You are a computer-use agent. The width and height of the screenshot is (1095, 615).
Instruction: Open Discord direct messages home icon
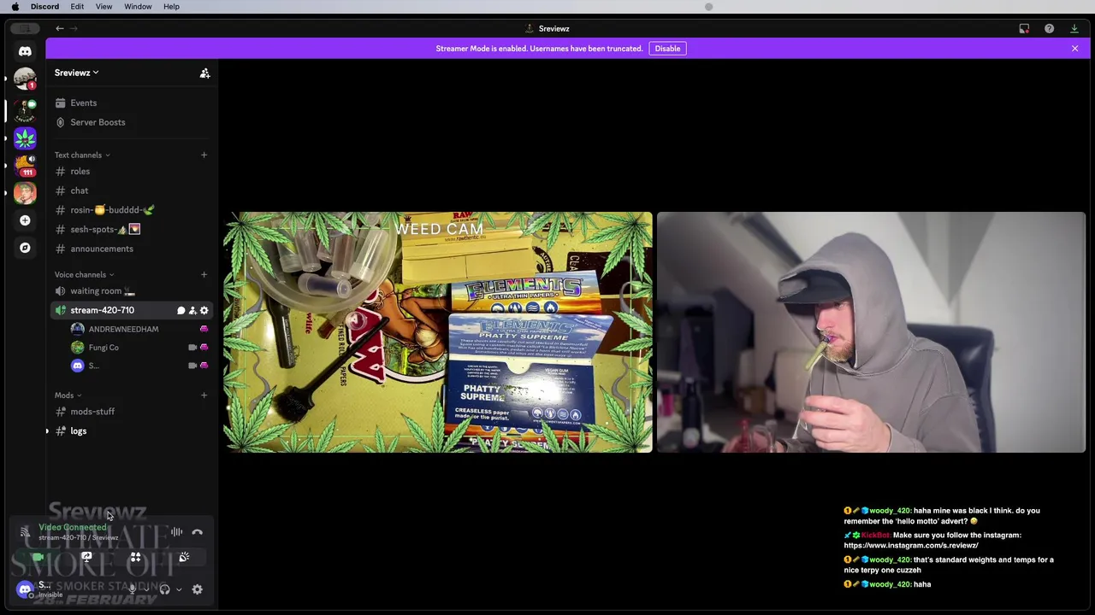[x=25, y=51]
